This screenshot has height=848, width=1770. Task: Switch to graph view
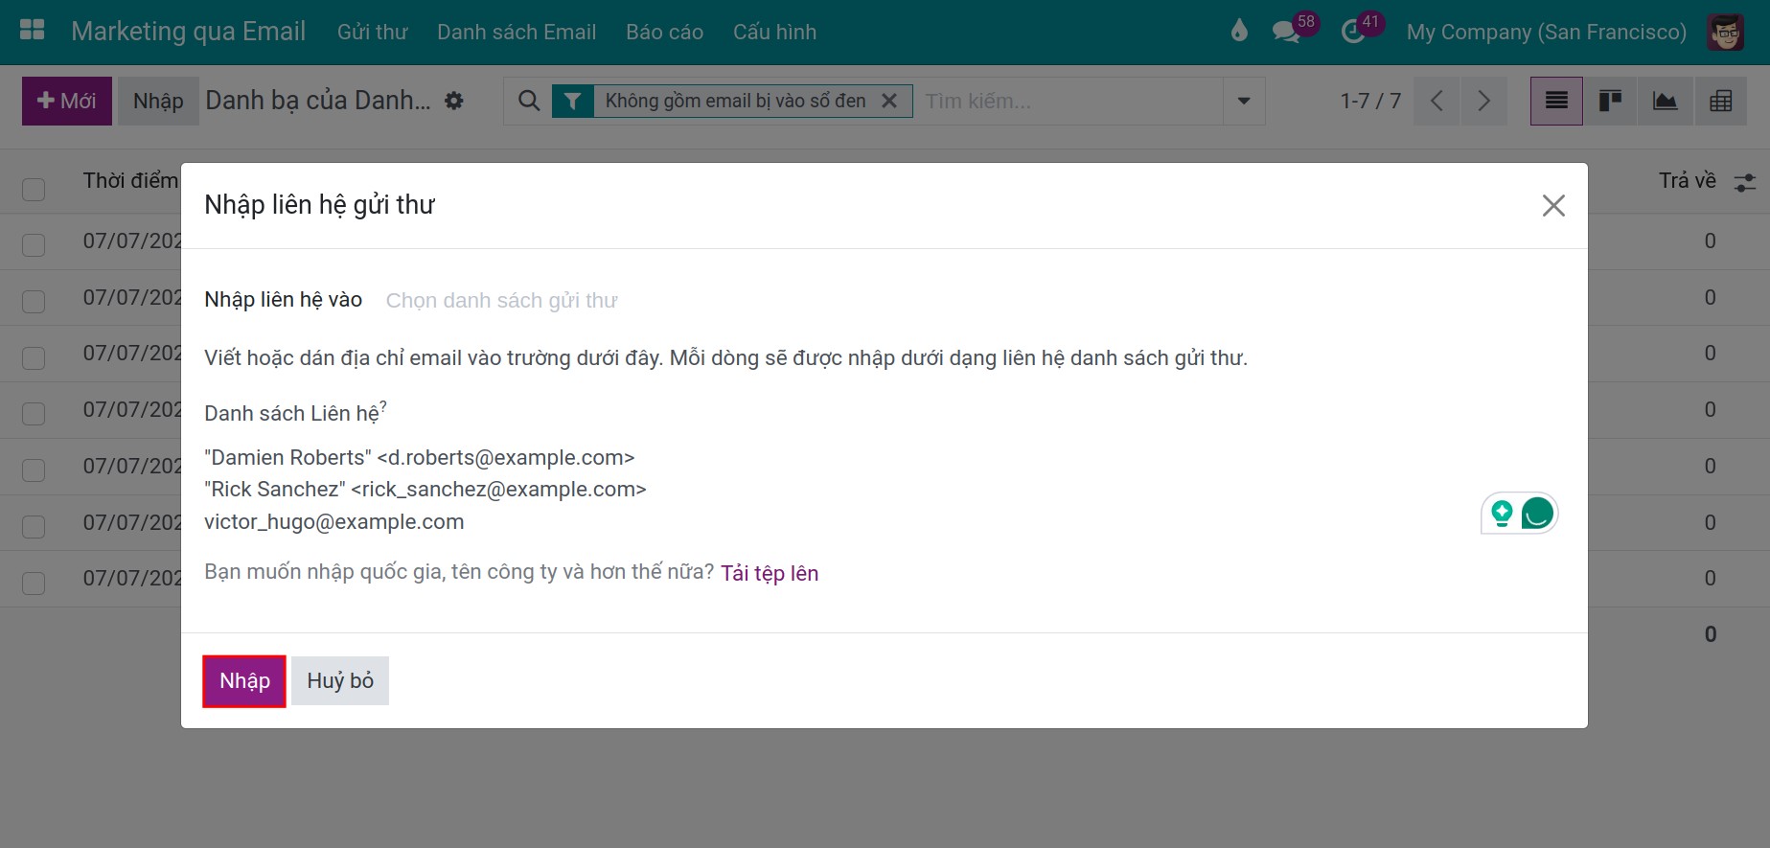[1666, 101]
